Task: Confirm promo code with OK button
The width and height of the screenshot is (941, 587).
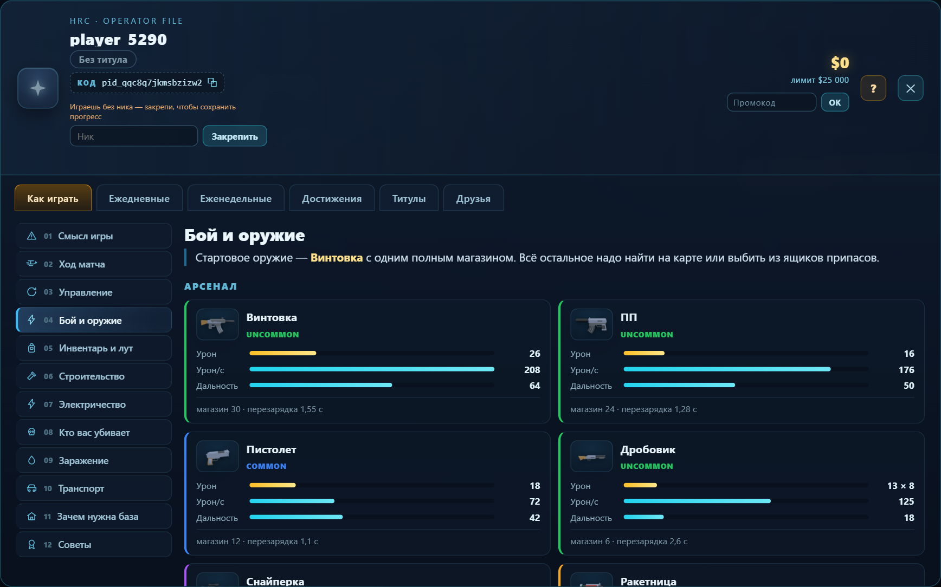Action: [835, 102]
